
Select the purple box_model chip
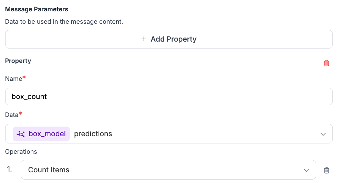click(x=41, y=134)
